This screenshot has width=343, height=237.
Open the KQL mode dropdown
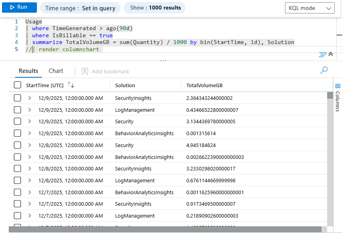(x=309, y=8)
